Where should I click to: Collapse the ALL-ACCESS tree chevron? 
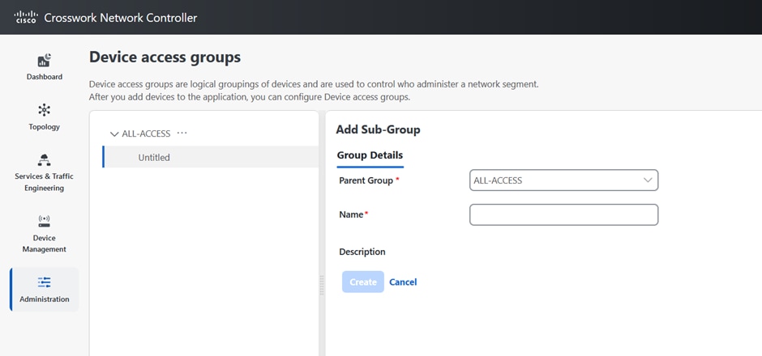[x=114, y=133]
